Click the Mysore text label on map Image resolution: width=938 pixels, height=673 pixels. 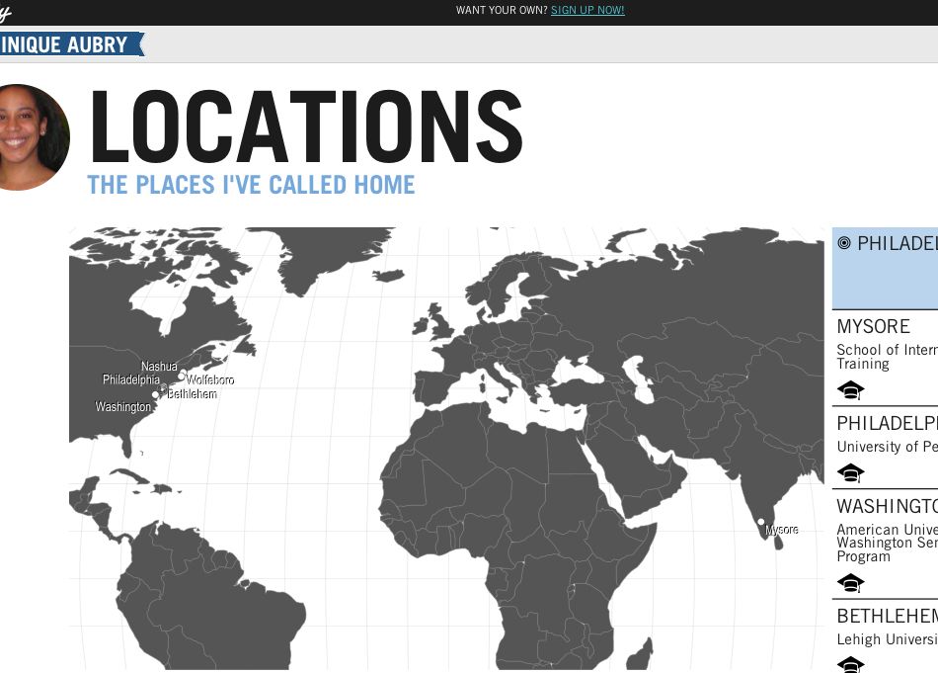782,531
